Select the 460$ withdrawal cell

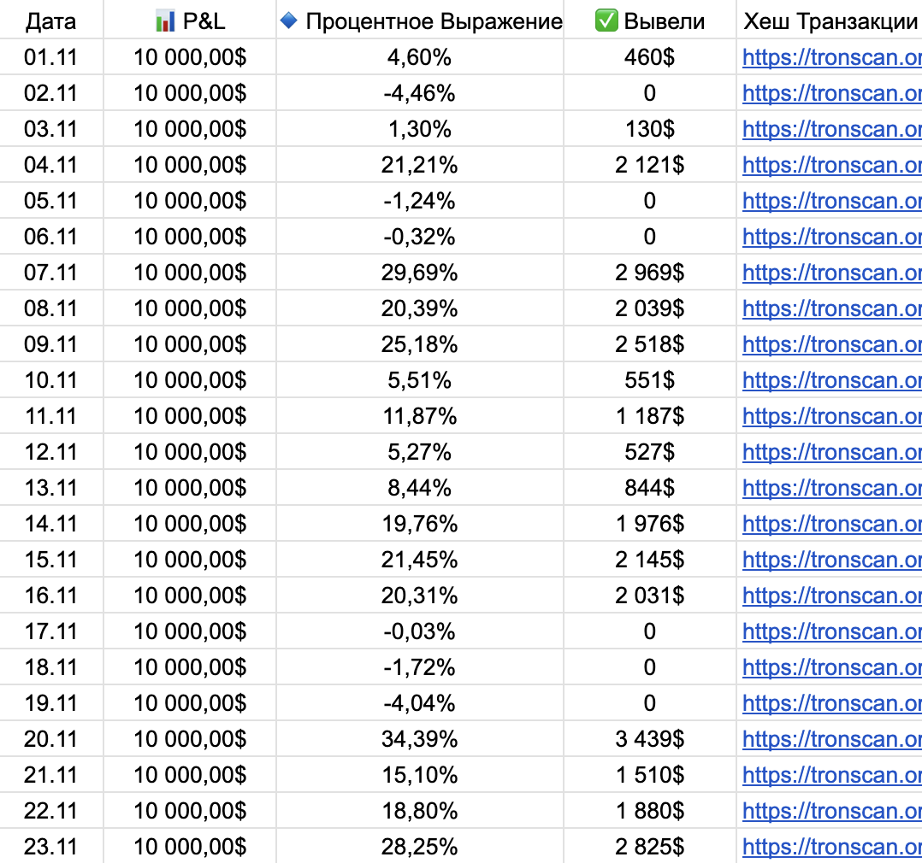pos(649,57)
